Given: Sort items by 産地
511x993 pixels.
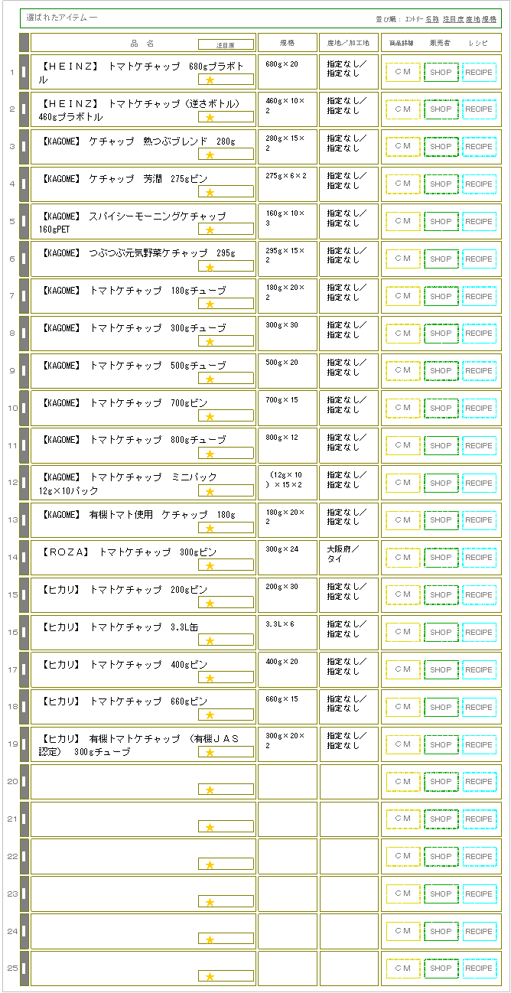Looking at the screenshot, I should coord(473,18).
